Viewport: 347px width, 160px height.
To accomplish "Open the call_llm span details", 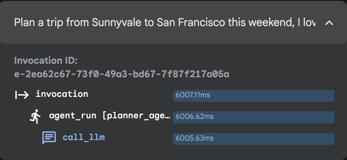I will pyautogui.click(x=84, y=137).
